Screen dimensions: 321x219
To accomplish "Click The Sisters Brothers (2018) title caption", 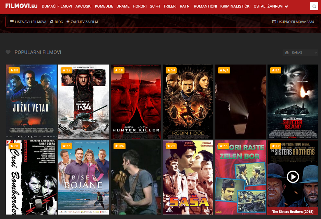I will click(x=293, y=212).
